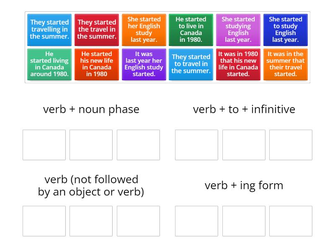Pick the tile 'She started her English study last year.'
The width and height of the screenshot is (335, 251).
pyautogui.click(x=144, y=30)
